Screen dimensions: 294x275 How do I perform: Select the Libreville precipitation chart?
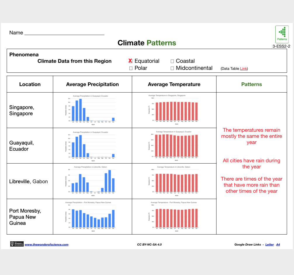[91, 181]
